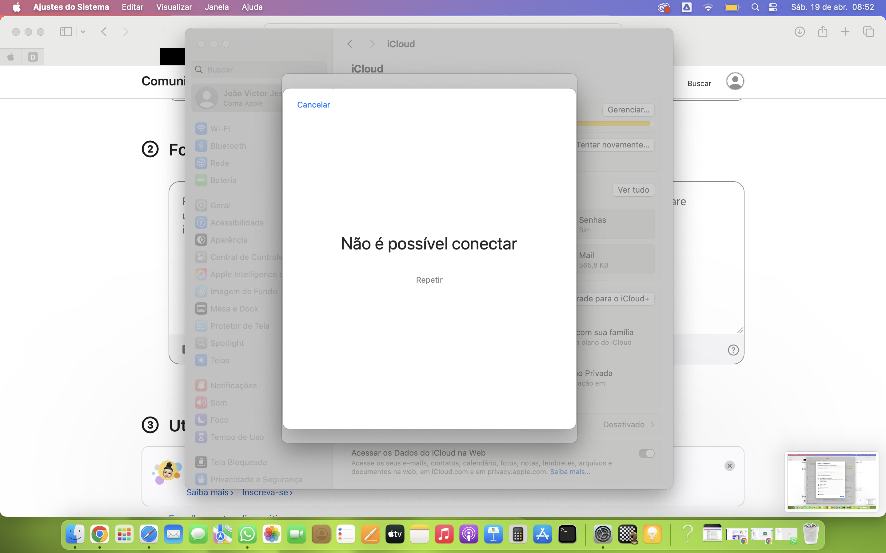Screen dimensions: 886x553
Task: Open the Janela menu
Action: (x=217, y=7)
